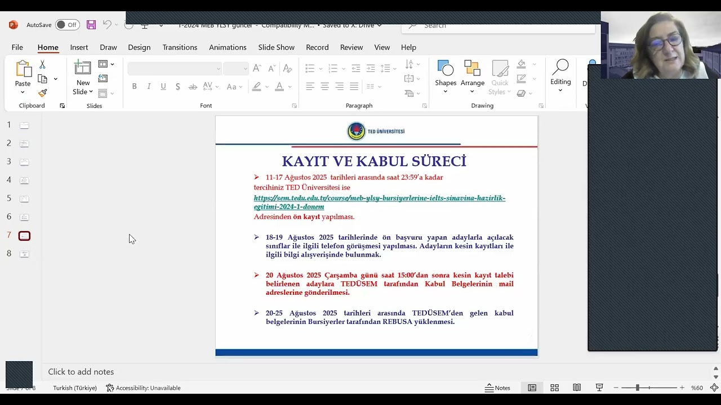This screenshot has width=721, height=405.
Task: Start Slide Show from status bar
Action: pyautogui.click(x=599, y=388)
